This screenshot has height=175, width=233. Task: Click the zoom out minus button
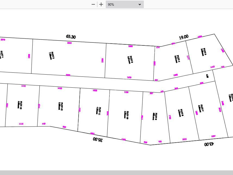point(93,4)
